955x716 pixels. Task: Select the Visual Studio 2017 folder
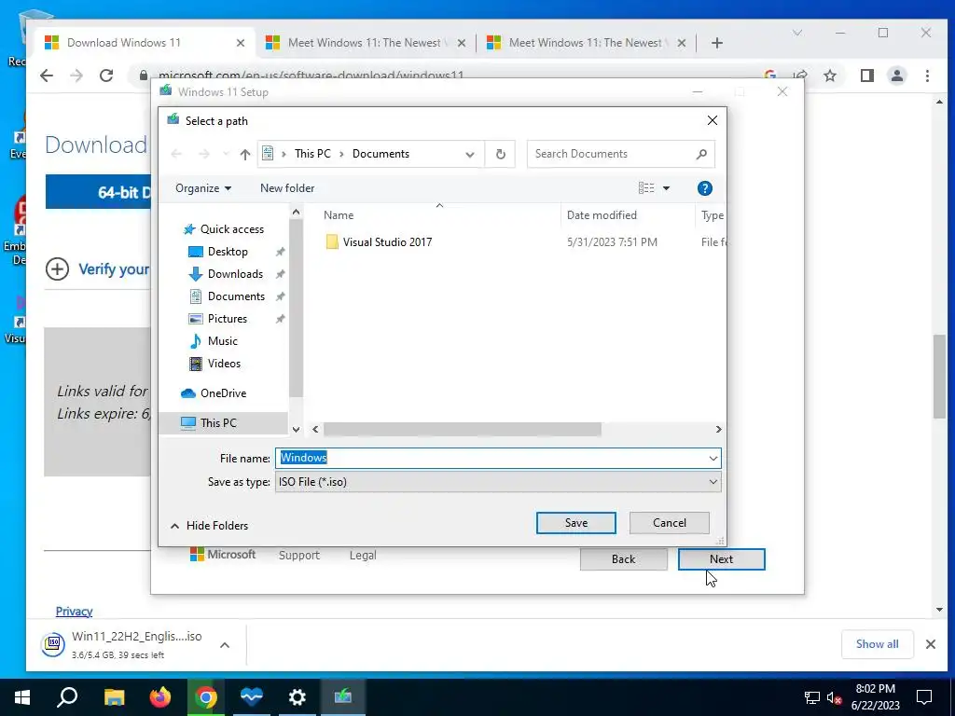pyautogui.click(x=387, y=242)
